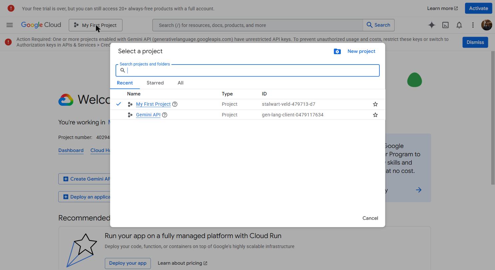Screen dimensions: 495x270
Task: Open the main navigation hamburger menu
Action: (10, 25)
